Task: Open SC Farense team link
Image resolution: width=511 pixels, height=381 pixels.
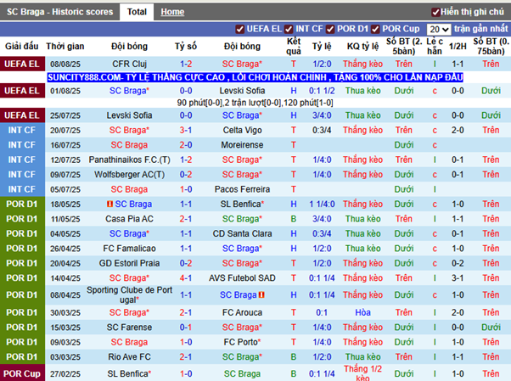Action: [129, 328]
